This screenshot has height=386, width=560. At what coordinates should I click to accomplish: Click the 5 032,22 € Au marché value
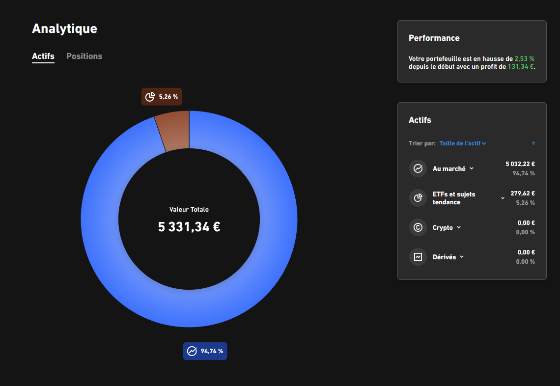point(520,164)
